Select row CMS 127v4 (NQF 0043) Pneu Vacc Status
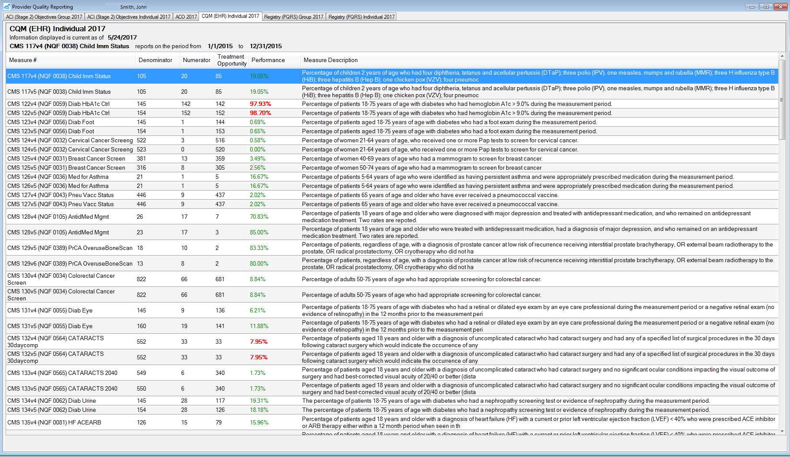Viewport: 790px width, 457px height. pos(392,195)
